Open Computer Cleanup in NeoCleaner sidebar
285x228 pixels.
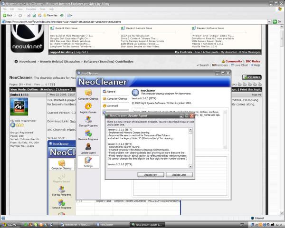tap(88, 95)
